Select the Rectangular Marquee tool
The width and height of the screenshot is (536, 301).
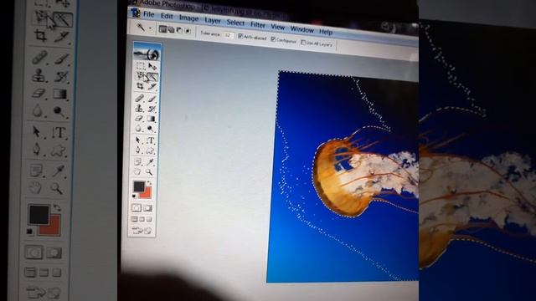(141, 66)
